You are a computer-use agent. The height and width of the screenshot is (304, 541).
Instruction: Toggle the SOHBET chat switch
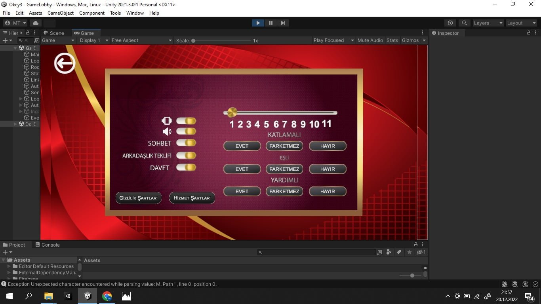coord(186,143)
